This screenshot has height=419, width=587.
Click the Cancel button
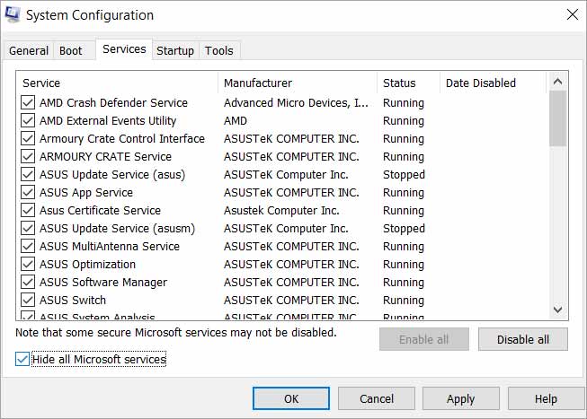point(377,399)
